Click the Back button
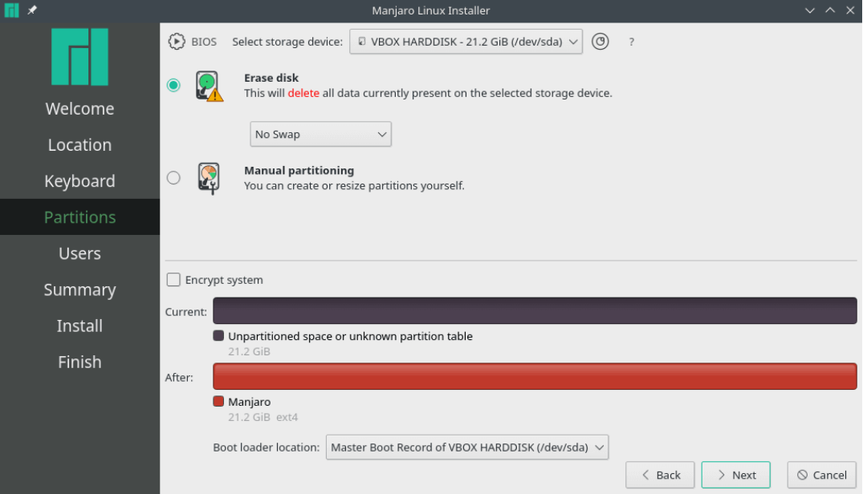 click(x=660, y=475)
